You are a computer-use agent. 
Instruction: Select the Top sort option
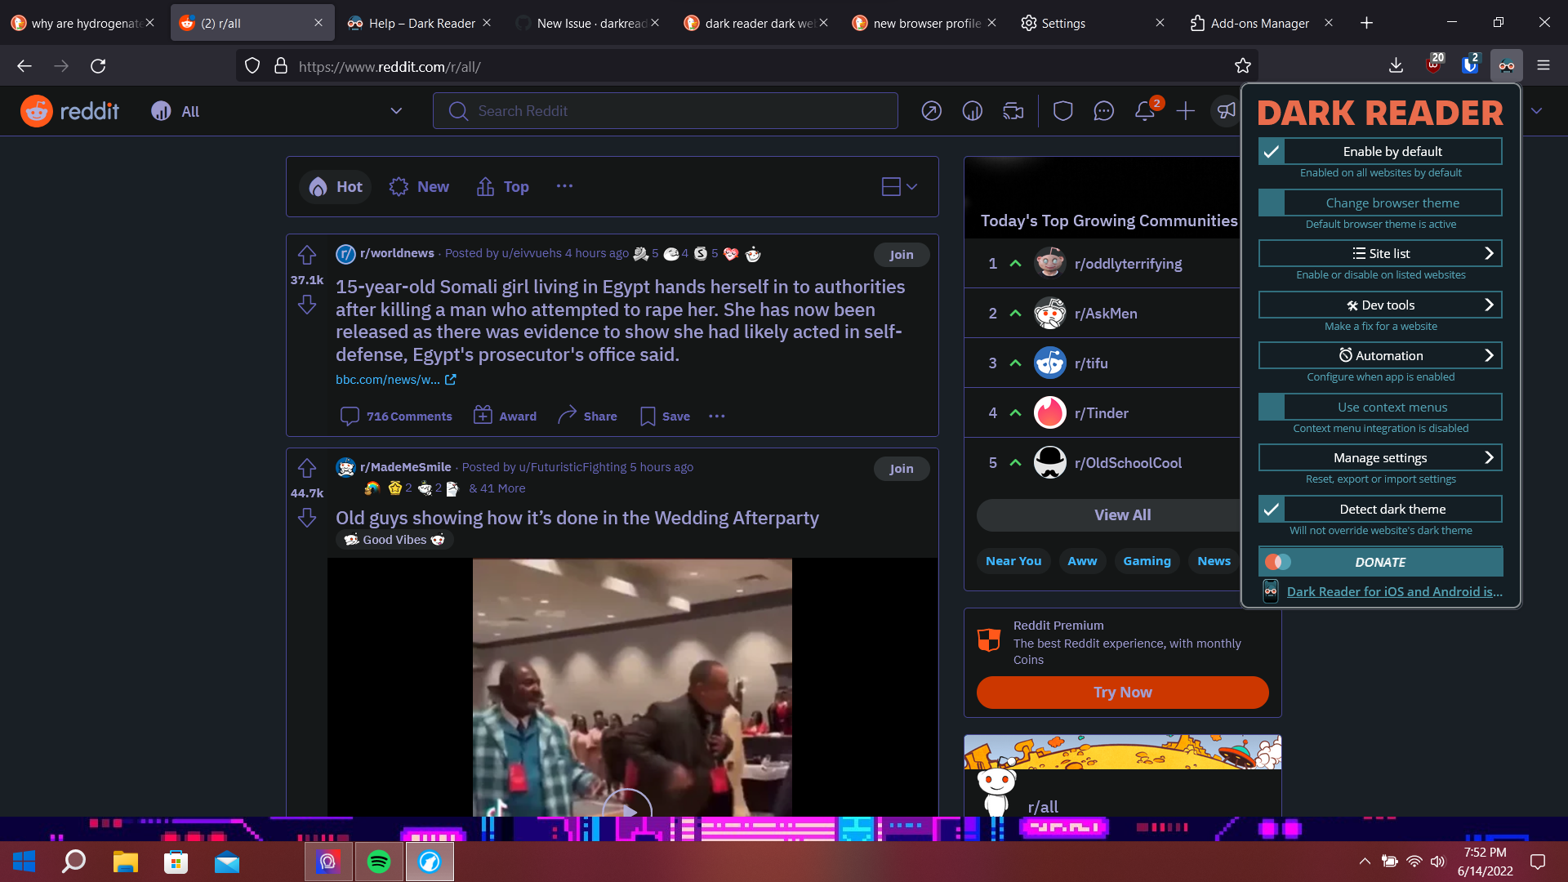tap(503, 187)
